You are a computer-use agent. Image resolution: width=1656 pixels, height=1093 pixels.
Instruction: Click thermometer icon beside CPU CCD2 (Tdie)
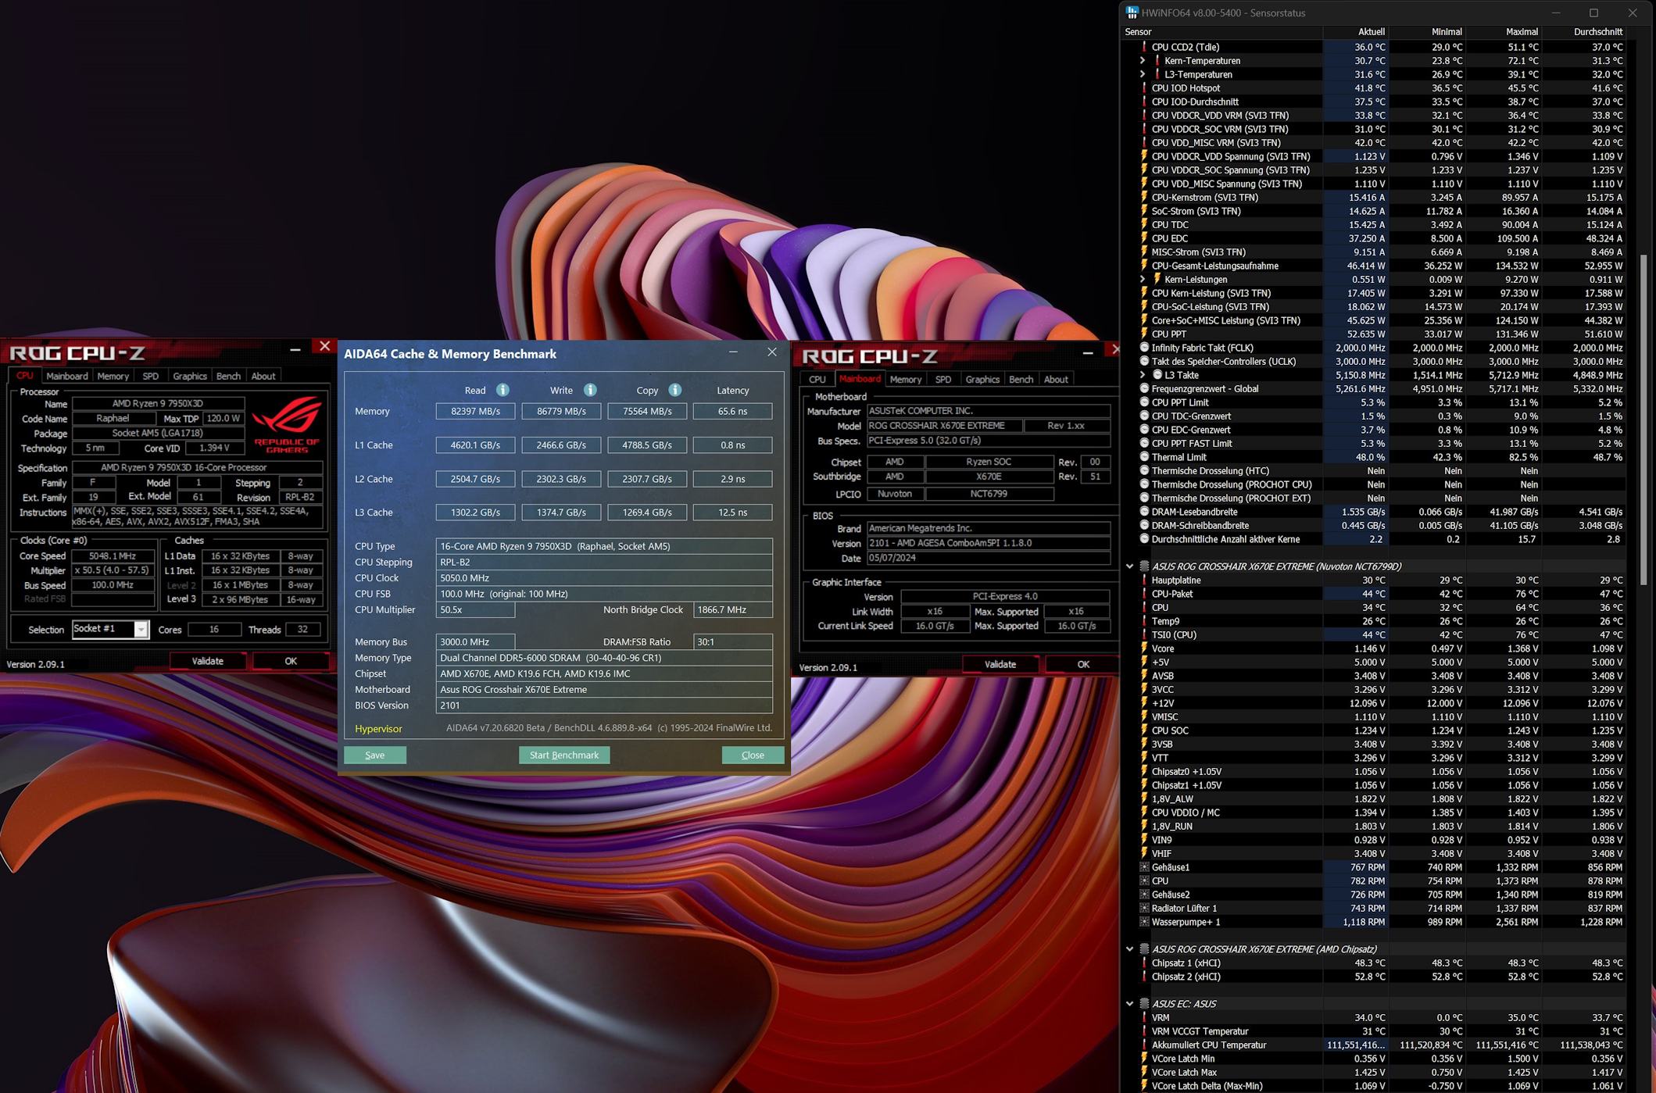pyautogui.click(x=1145, y=47)
